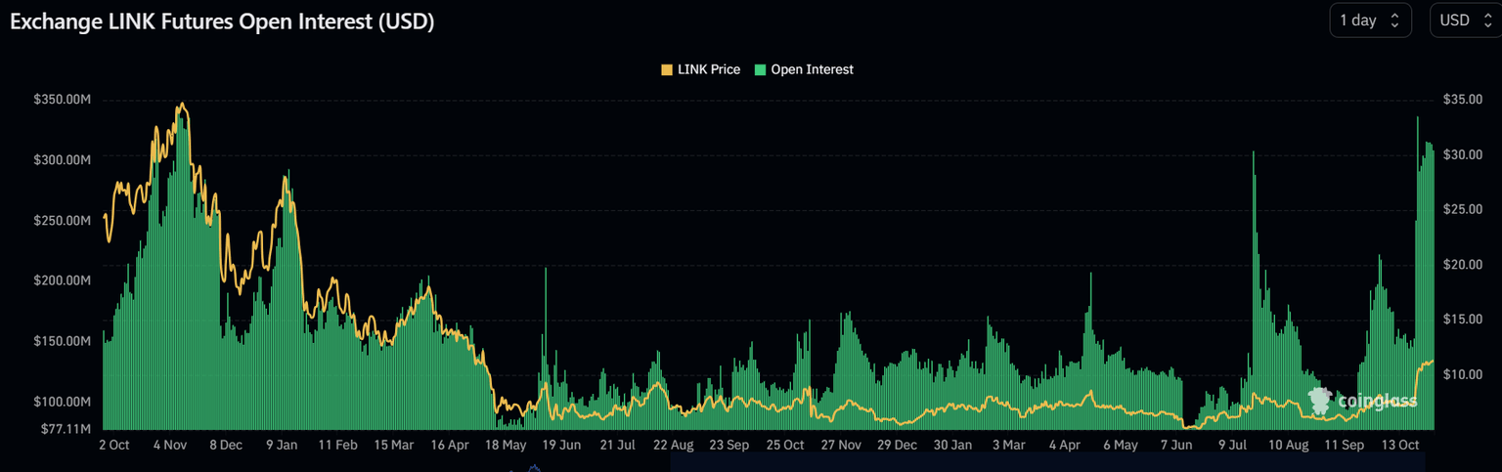This screenshot has height=472, width=1502.
Task: Click the 30 Jan date label
Action: (x=953, y=445)
